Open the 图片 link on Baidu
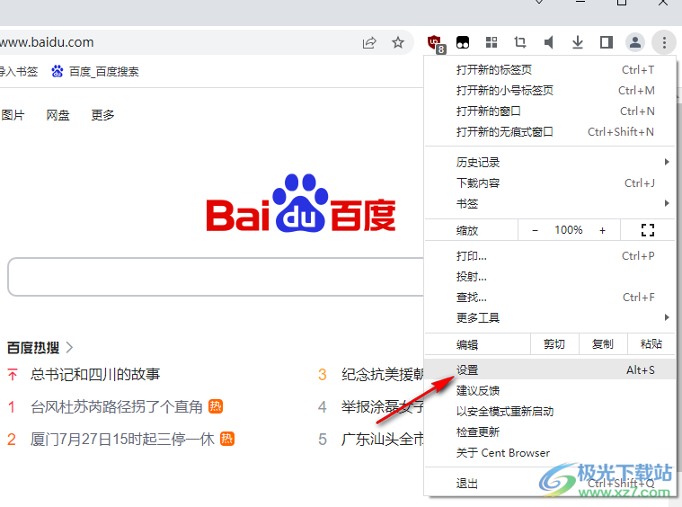The width and height of the screenshot is (682, 507). tap(13, 115)
